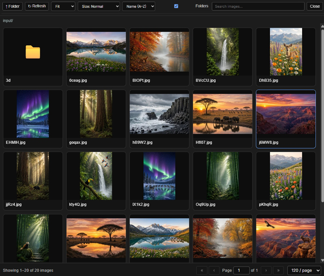Toggle the Folders checkbox
This screenshot has width=324, height=276.
(x=176, y=6)
